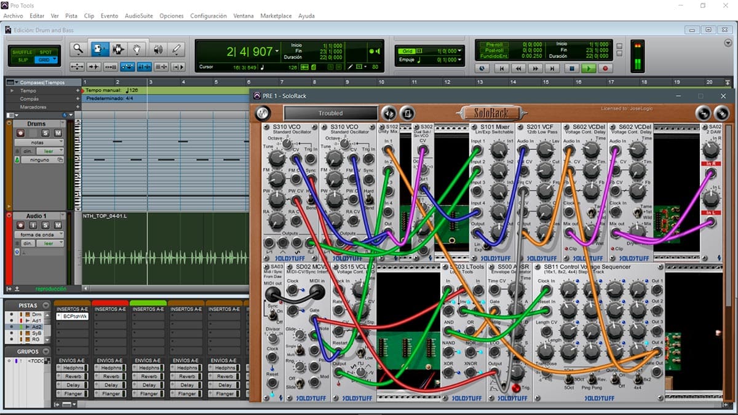Click the online sync clock icon
Image resolution: width=738 pixels, height=415 pixels.
(483, 69)
